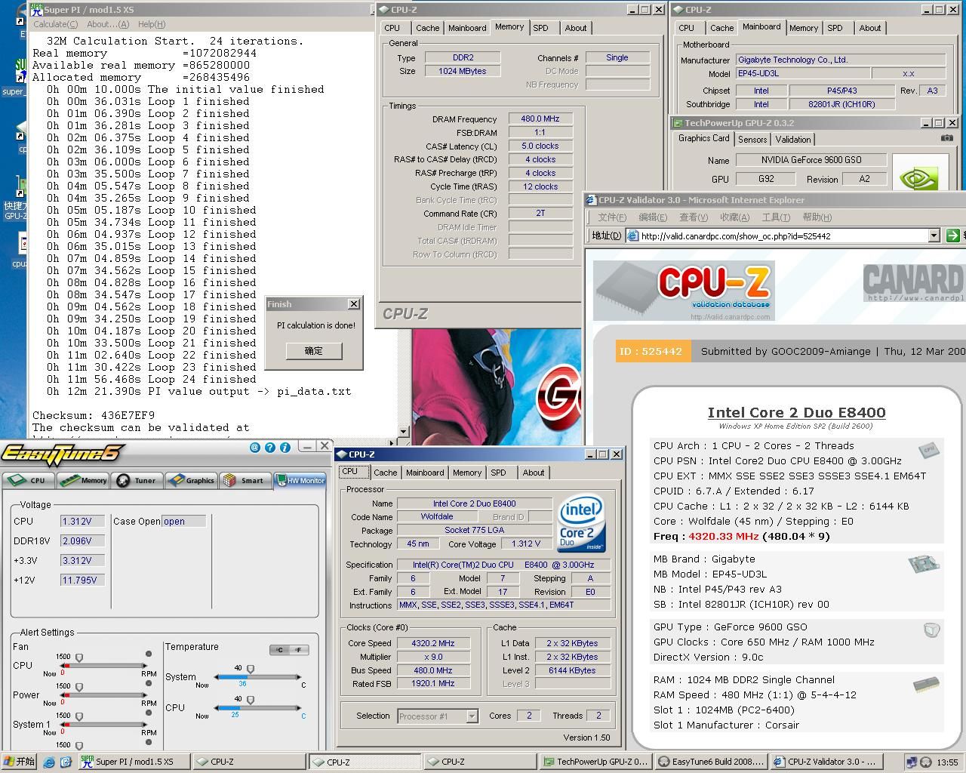
Task: Open Mainboard tab in bottom CPU-Z window
Action: [x=425, y=473]
